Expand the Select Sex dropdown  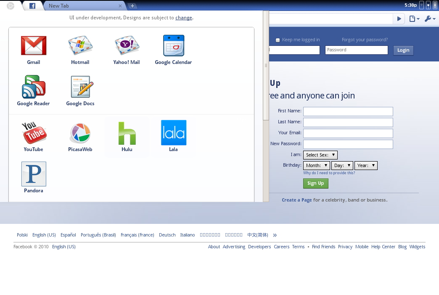[320, 155]
